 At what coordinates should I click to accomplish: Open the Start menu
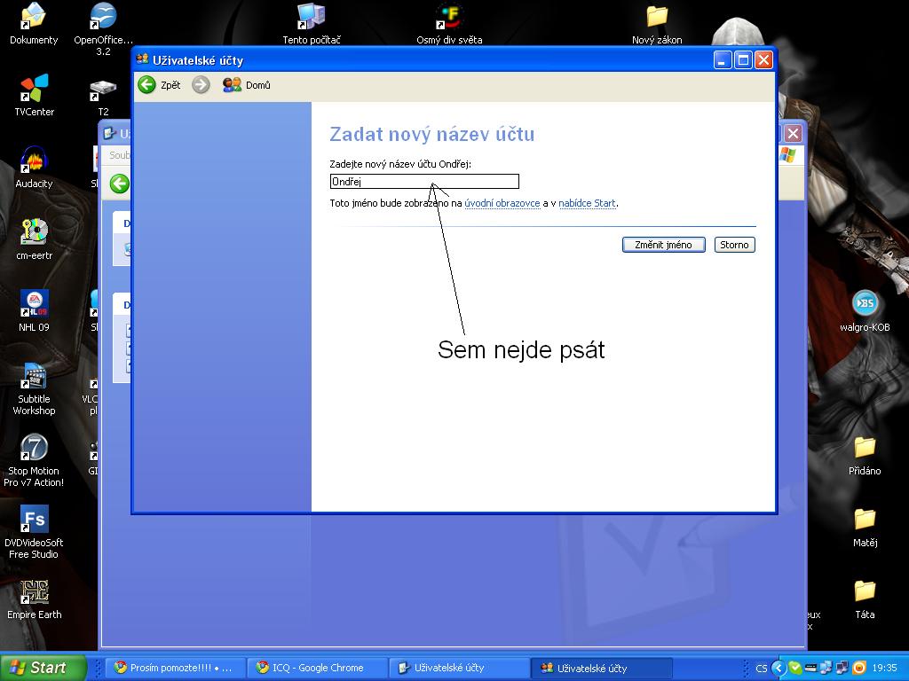(43, 668)
